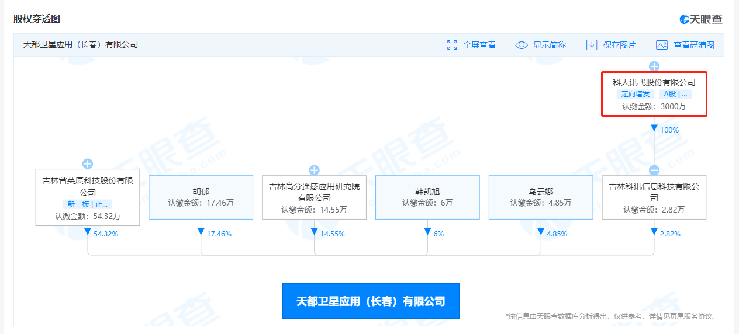
Task: Expand shareholders above 吉林高分遥感应用研究院
Action: [x=314, y=171]
